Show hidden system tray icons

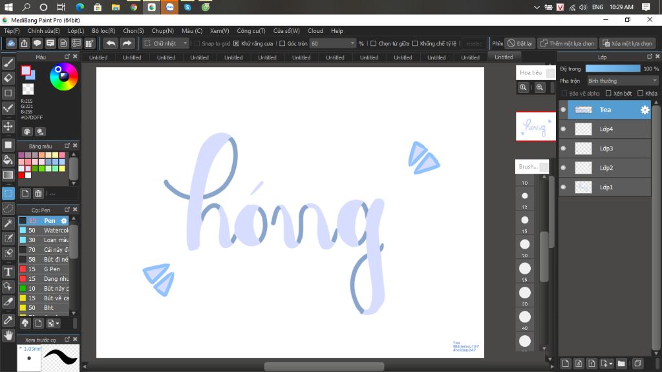536,7
